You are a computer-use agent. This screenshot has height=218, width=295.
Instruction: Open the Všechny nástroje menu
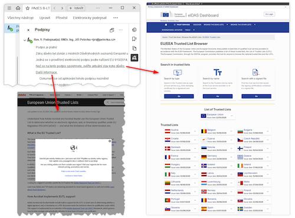[21, 18]
